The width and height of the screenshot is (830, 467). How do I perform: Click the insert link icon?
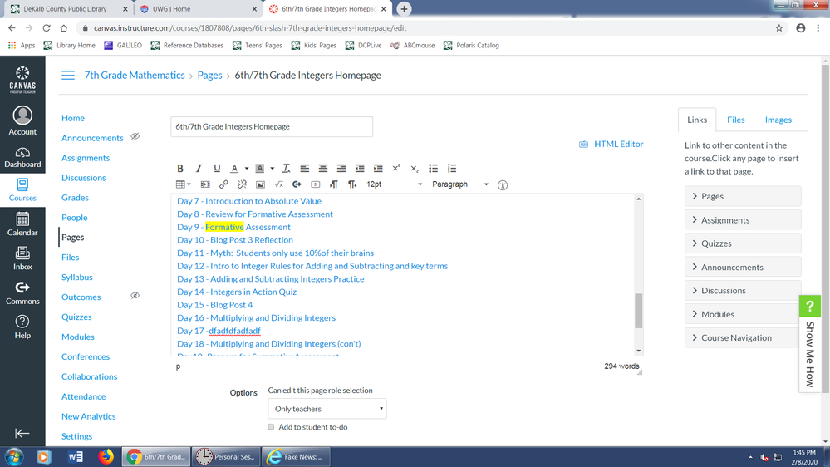(x=223, y=184)
